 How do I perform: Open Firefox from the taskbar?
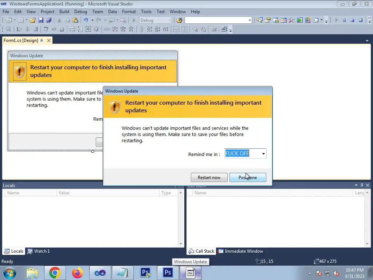(77, 273)
